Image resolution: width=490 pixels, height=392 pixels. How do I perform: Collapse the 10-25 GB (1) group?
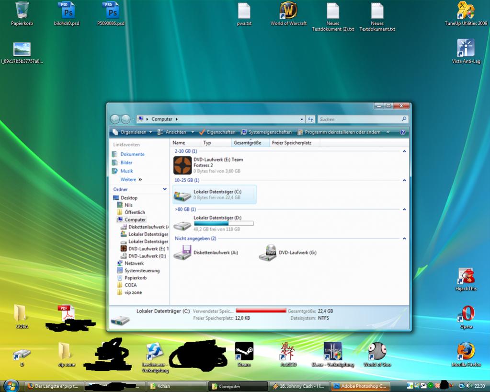(404, 180)
